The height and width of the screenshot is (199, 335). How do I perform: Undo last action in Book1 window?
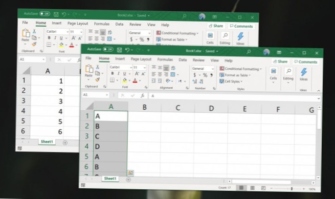pos(127,50)
